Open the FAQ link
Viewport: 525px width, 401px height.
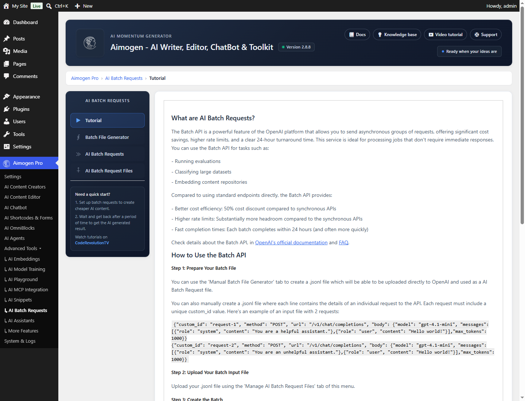343,242
